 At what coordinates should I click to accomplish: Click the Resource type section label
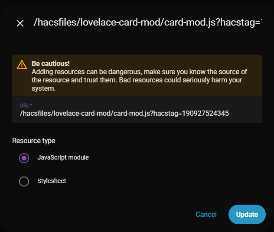coord(34,141)
